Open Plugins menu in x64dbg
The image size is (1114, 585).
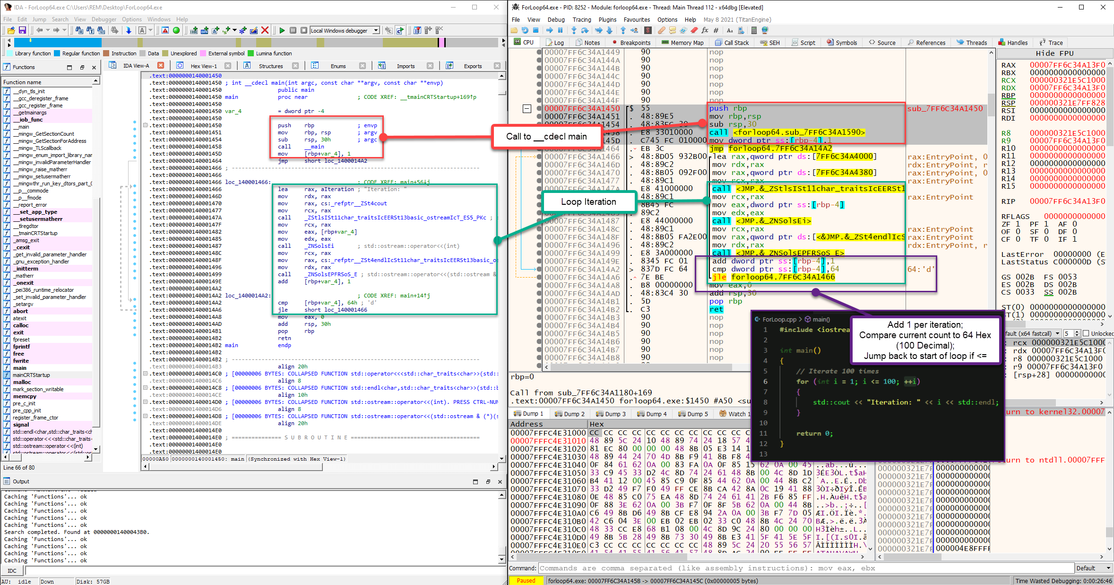pyautogui.click(x=607, y=19)
